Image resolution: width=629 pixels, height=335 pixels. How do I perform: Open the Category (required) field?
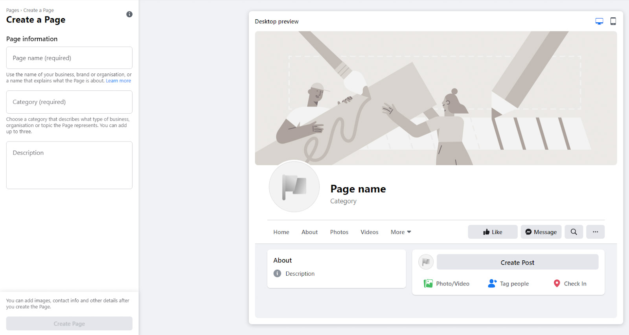69,102
